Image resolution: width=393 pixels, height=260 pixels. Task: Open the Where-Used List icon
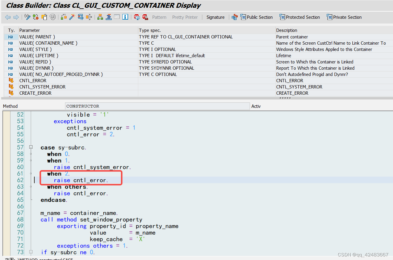pyautogui.click(x=89, y=17)
